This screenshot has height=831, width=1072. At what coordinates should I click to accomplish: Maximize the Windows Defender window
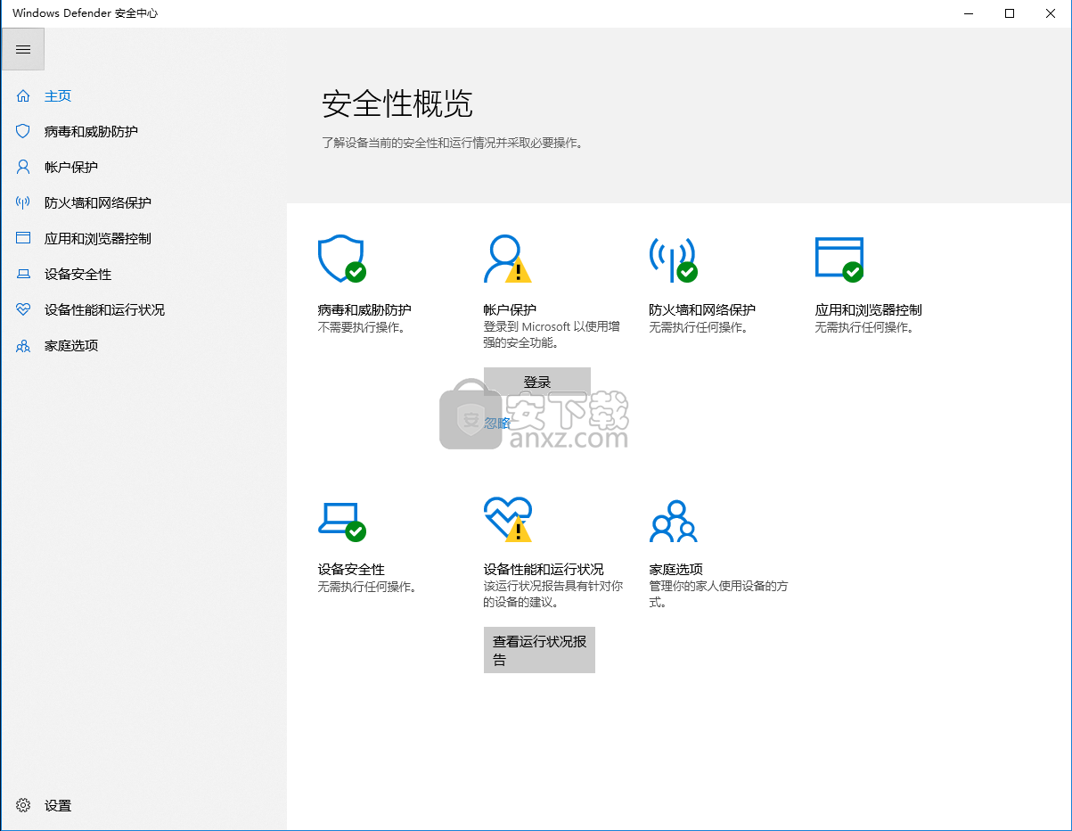click(1010, 13)
